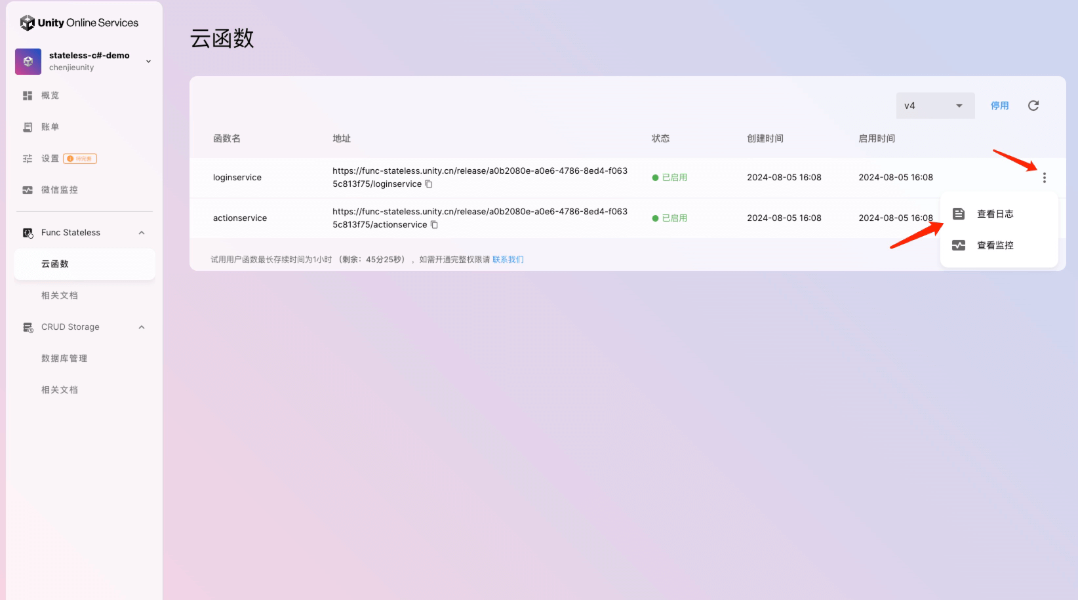Go to 账单 in the sidebar
Image resolution: width=1078 pixels, height=600 pixels.
tap(50, 127)
